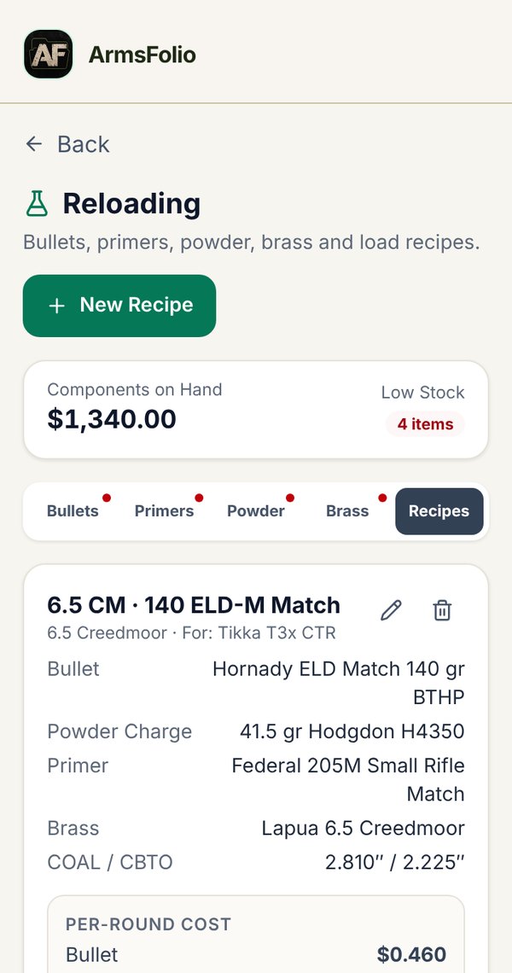The image size is (512, 973).
Task: Click the back arrow icon
Action: (33, 144)
